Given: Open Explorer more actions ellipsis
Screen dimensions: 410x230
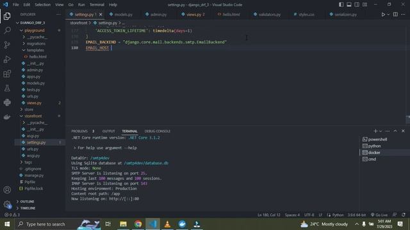Looking at the screenshot, I should (58, 14).
